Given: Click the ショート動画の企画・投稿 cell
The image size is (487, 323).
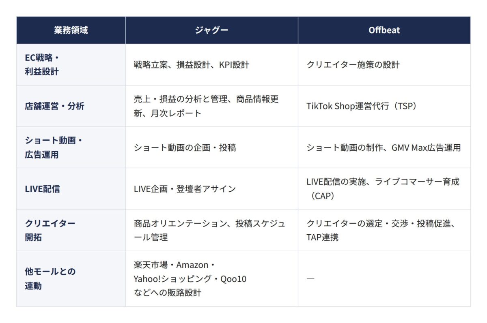Looking at the screenshot, I should [212, 148].
